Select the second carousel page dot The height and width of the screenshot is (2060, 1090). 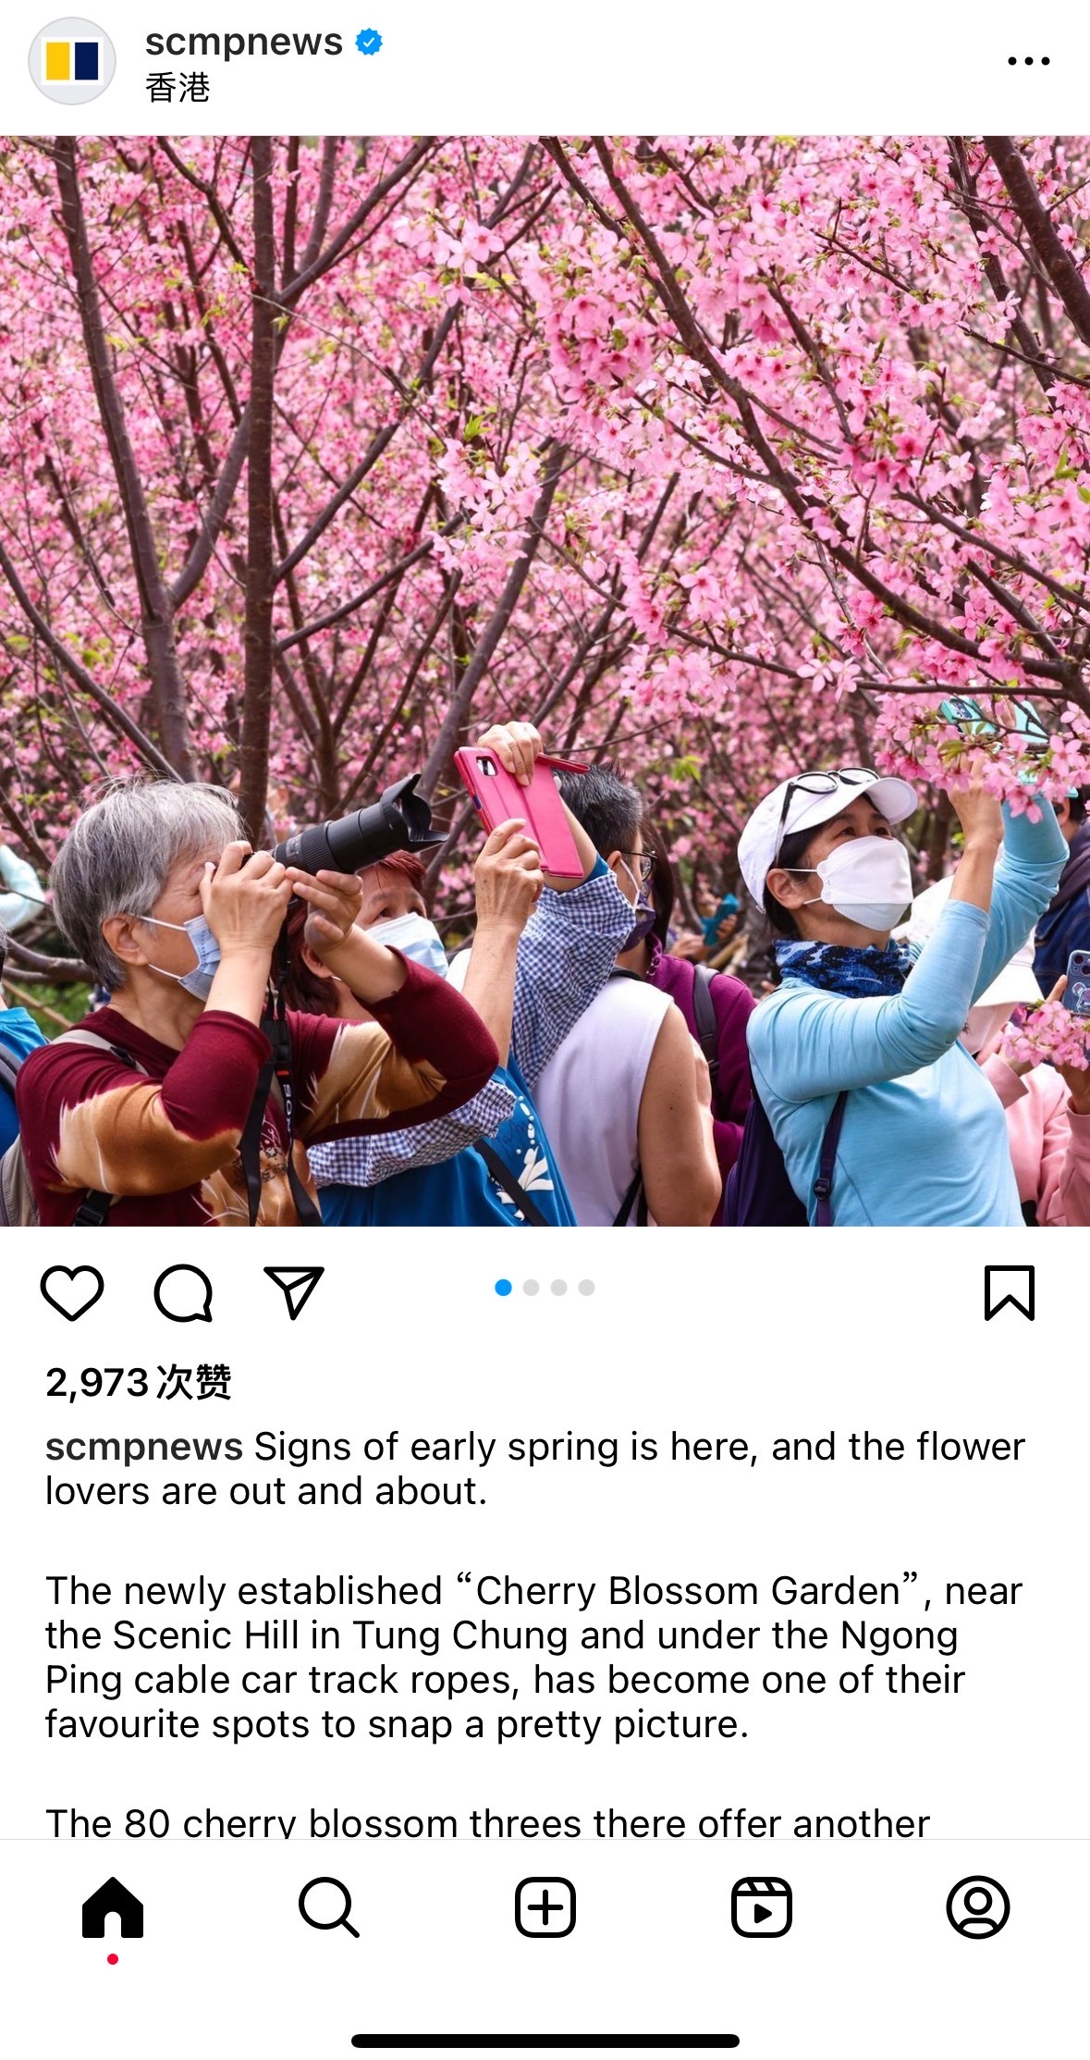click(531, 1288)
